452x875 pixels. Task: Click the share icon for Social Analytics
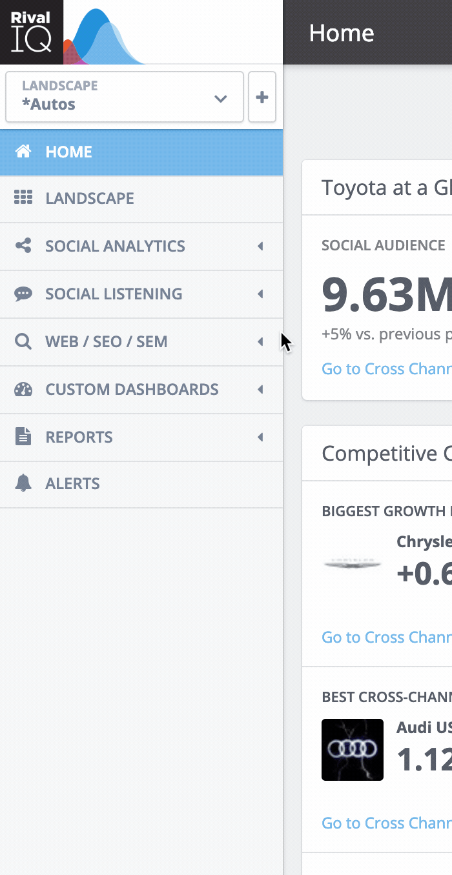click(x=23, y=246)
